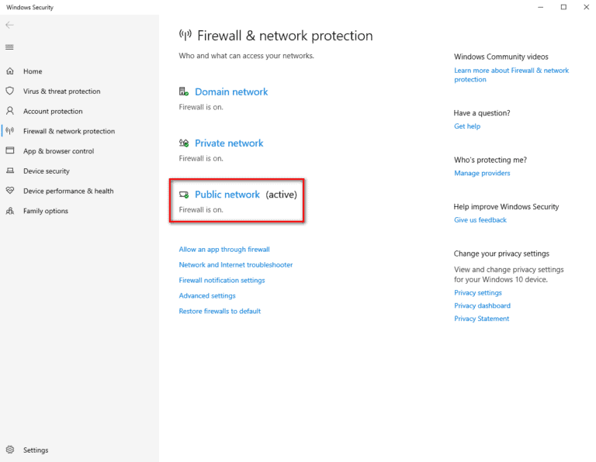Select the Virus & threat protection shield icon
The height and width of the screenshot is (462, 596).
pyautogui.click(x=10, y=91)
